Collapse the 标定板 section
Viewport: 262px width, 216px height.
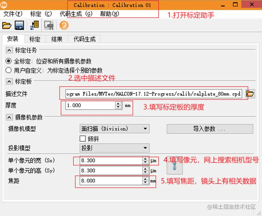(x=9, y=82)
